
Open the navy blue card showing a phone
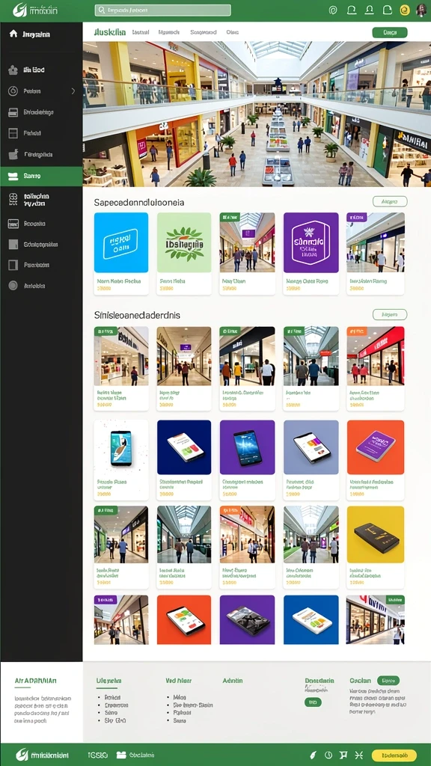(184, 447)
